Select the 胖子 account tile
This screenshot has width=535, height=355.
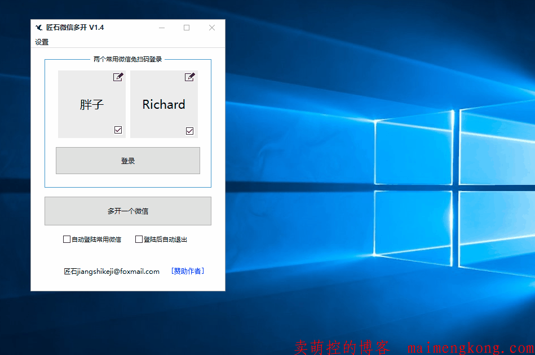(x=91, y=105)
